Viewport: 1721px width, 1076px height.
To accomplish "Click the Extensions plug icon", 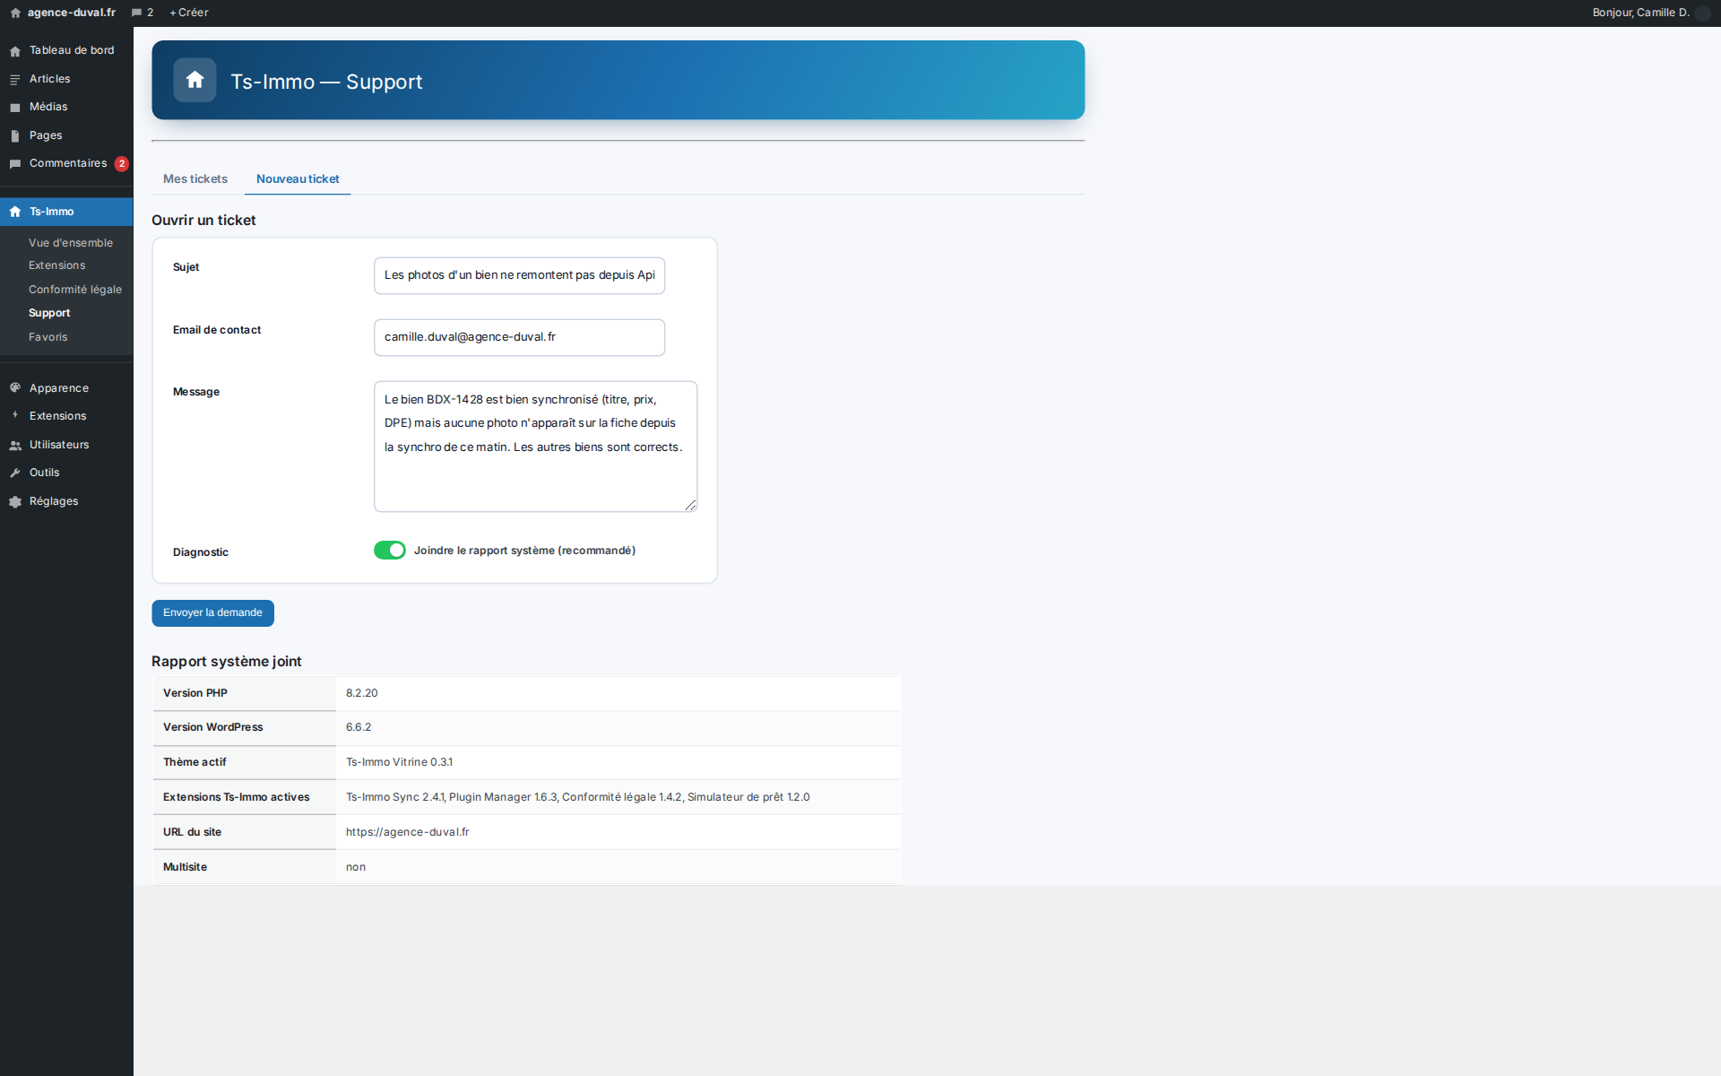I will [15, 416].
